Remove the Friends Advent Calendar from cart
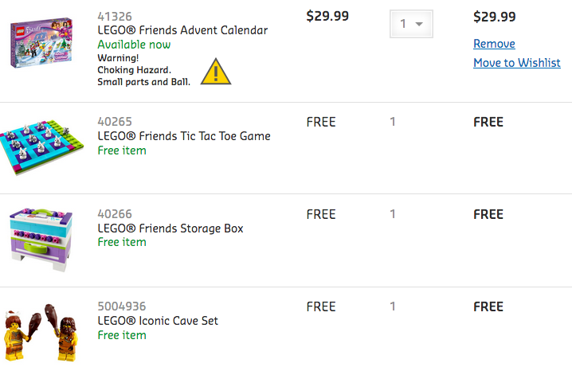 (494, 44)
